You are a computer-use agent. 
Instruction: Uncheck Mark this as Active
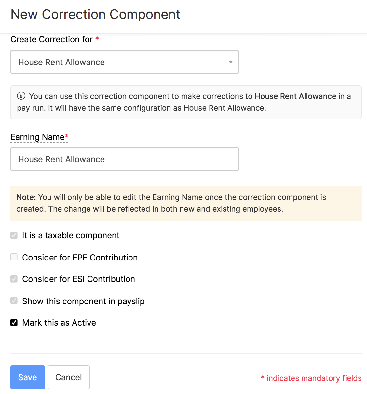tap(14, 322)
